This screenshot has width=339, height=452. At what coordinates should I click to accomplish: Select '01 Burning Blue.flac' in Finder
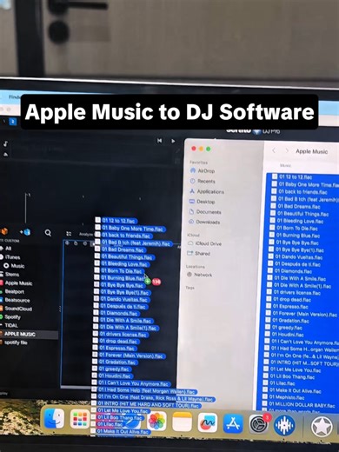(298, 236)
